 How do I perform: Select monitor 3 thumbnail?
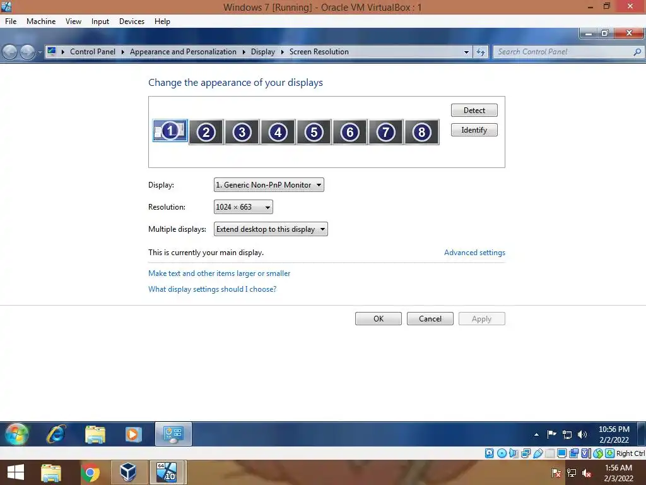(242, 132)
